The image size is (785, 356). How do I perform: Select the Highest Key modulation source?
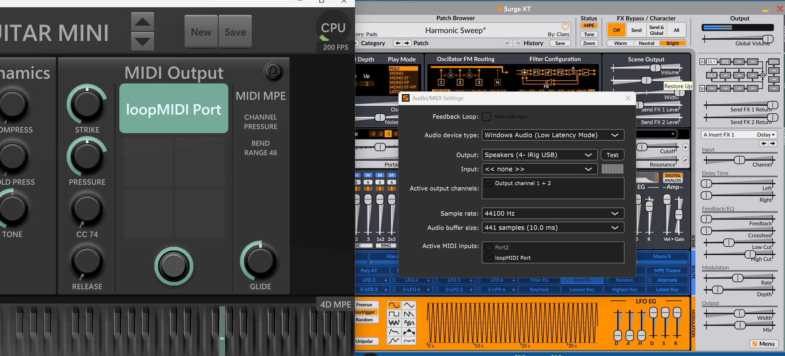624,290
